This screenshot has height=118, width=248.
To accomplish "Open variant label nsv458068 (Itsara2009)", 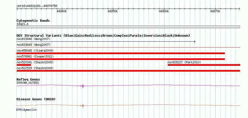I will (x=35, y=51).
